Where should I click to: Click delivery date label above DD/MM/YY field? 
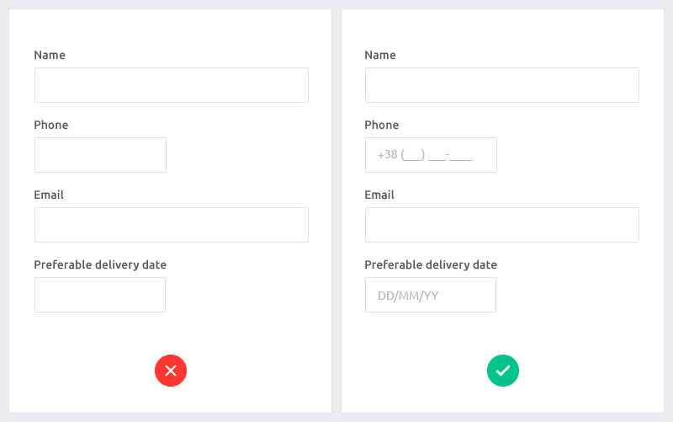pyautogui.click(x=431, y=264)
